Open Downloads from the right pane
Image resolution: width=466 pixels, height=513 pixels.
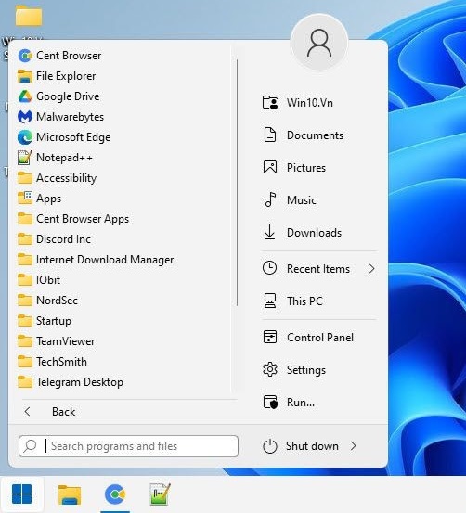[x=303, y=233]
